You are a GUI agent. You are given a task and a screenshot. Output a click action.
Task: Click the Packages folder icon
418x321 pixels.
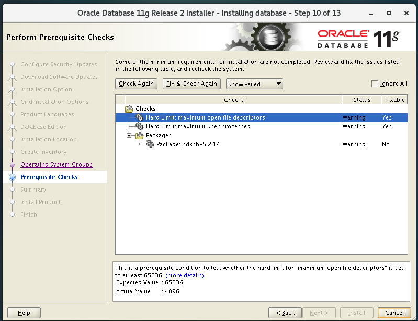tap(140, 135)
